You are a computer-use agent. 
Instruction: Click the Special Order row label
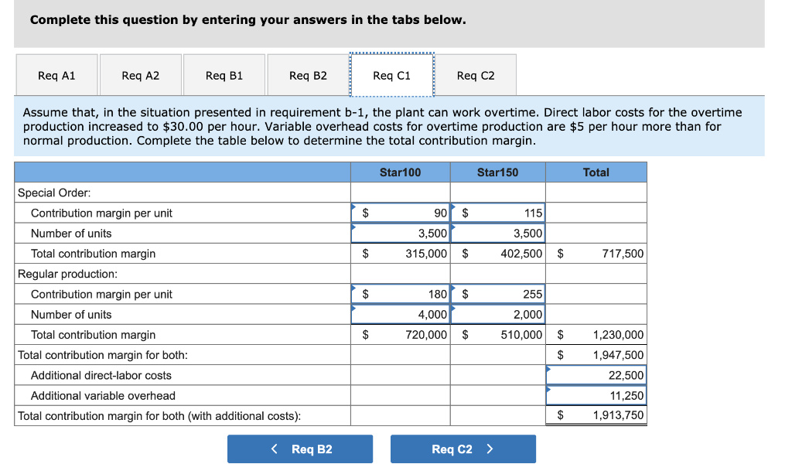coord(55,193)
